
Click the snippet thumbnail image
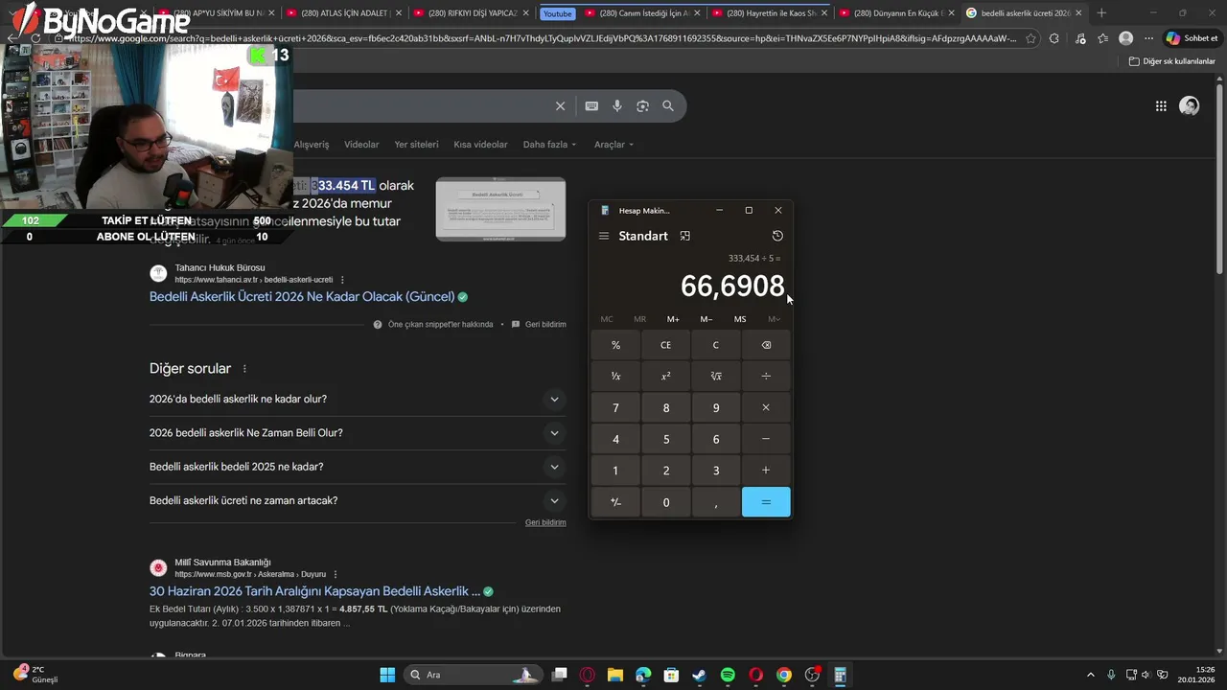(x=500, y=209)
